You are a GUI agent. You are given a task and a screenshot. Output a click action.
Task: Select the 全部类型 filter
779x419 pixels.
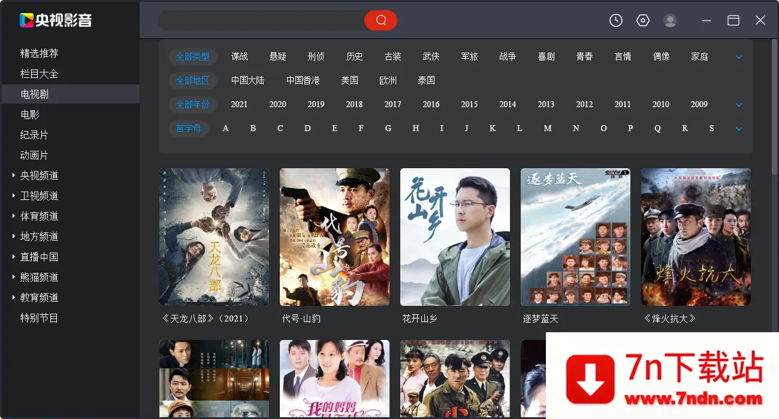click(x=192, y=56)
